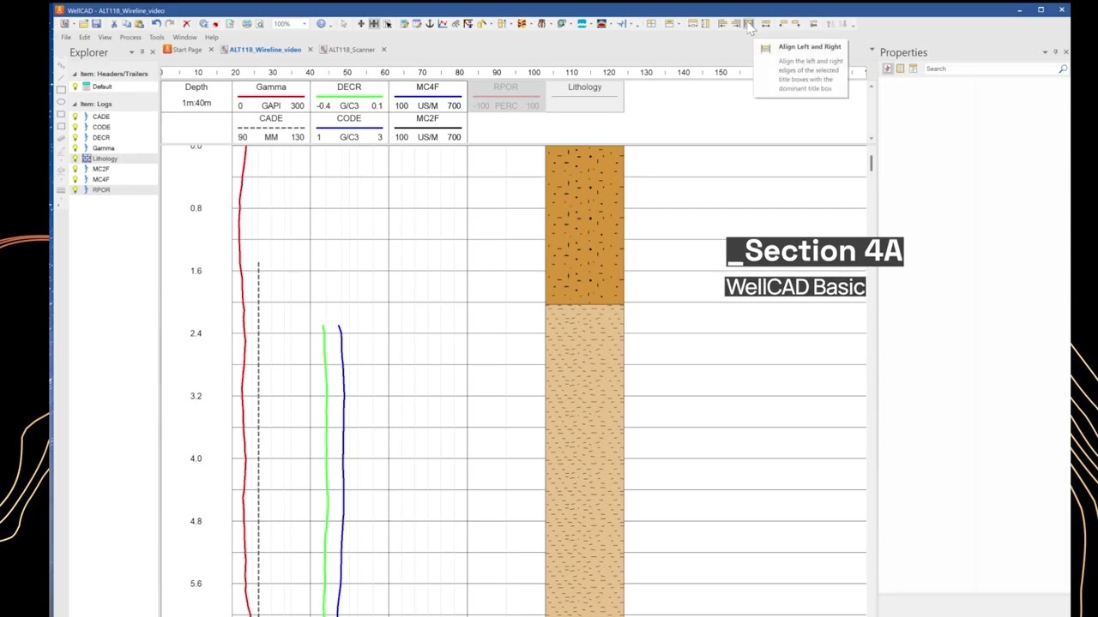Viewport: 1098px width, 617px height.
Task: Switch to the ALT118_Scanner tab
Action: coord(347,50)
